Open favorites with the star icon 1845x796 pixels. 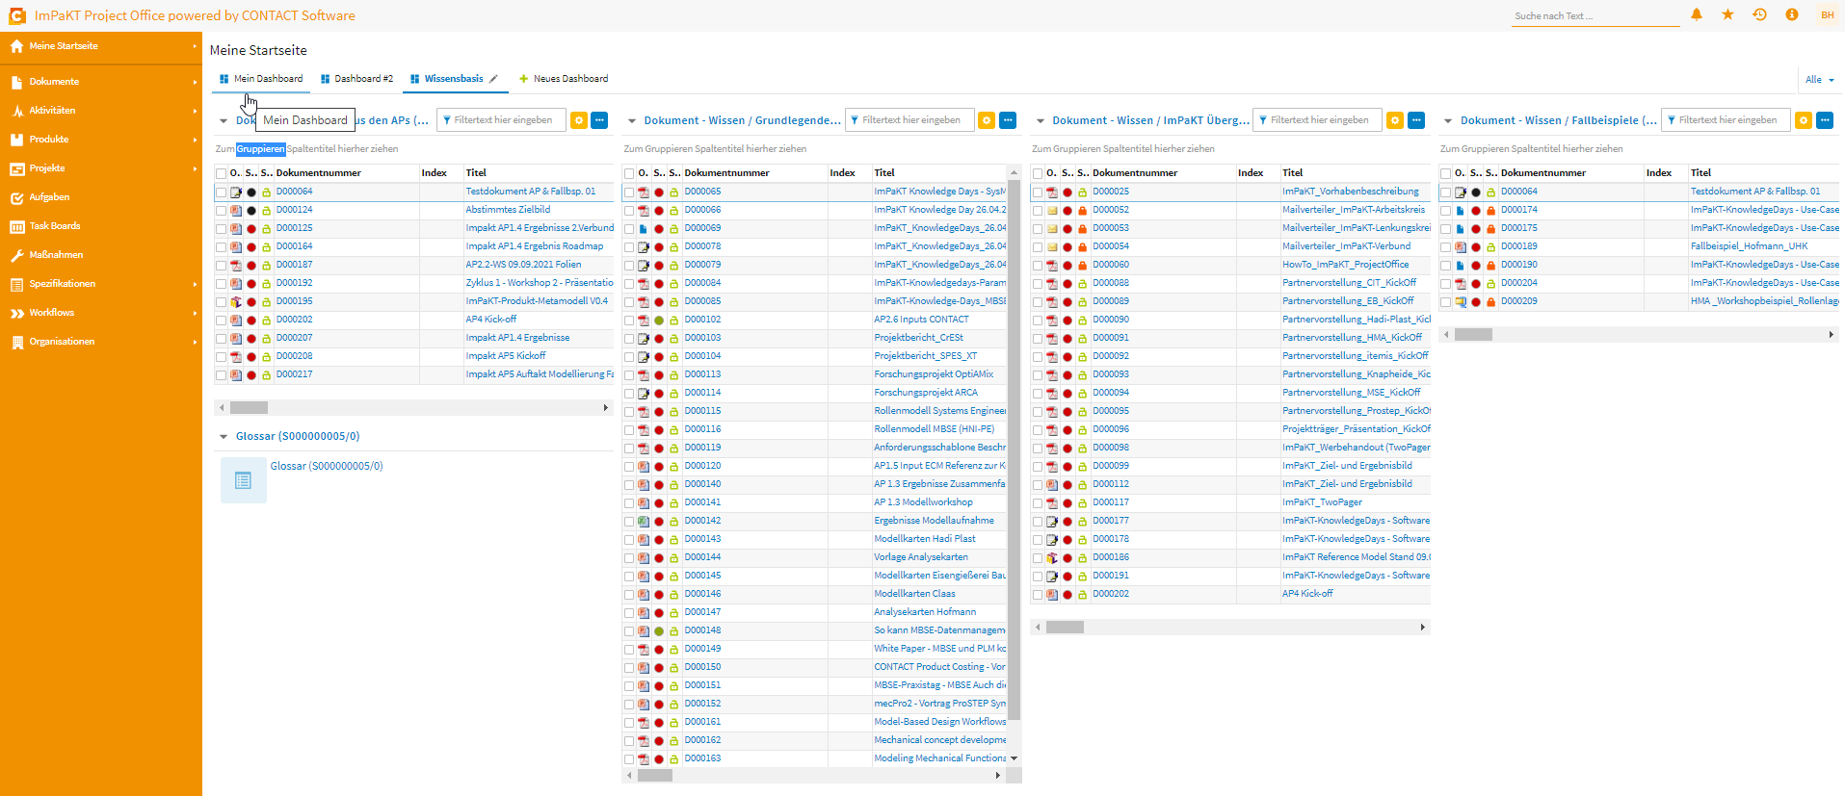tap(1727, 14)
